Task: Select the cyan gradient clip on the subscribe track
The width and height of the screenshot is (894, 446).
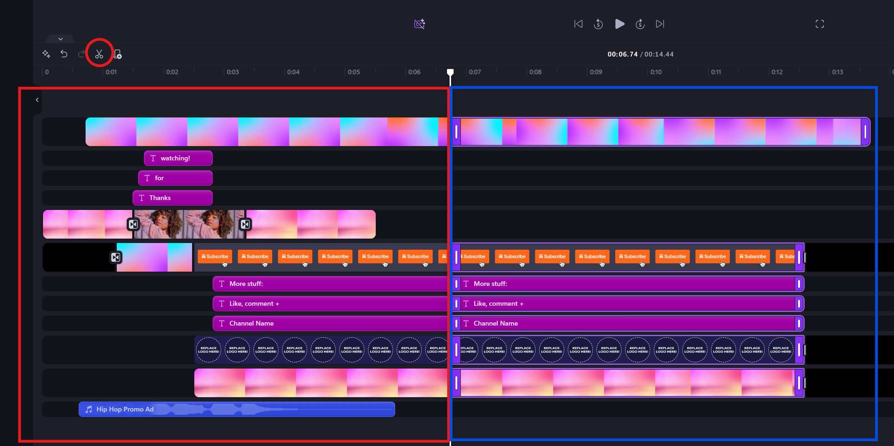Action: (154, 257)
